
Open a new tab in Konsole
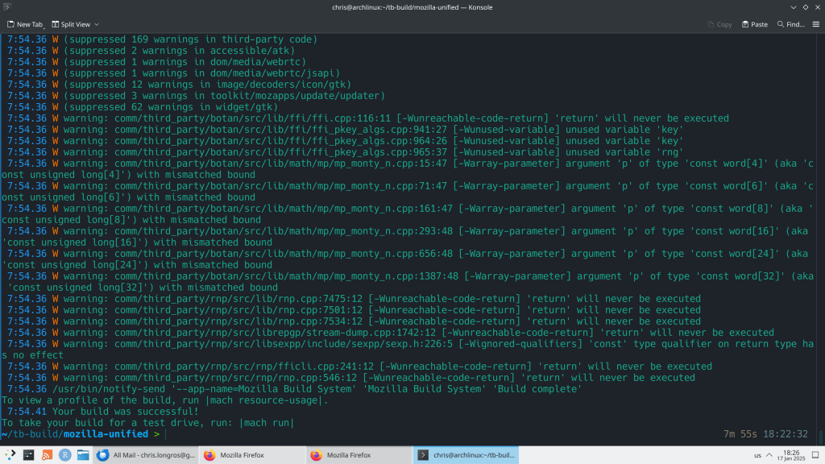tap(24, 24)
